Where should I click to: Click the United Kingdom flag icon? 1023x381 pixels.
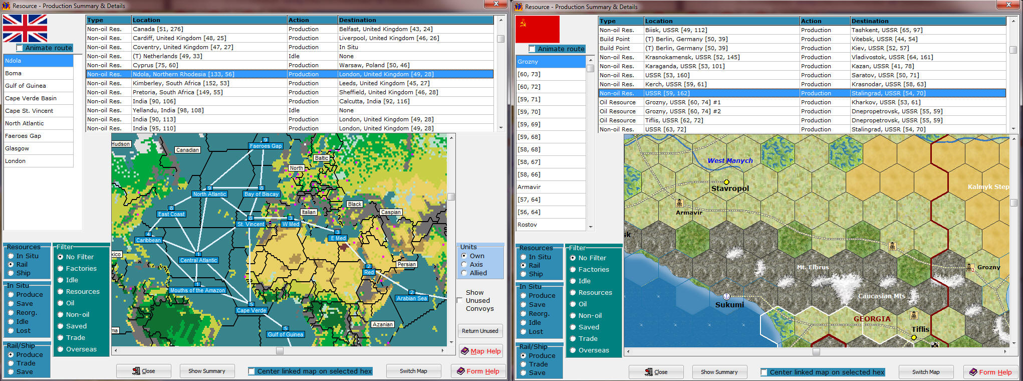click(25, 28)
